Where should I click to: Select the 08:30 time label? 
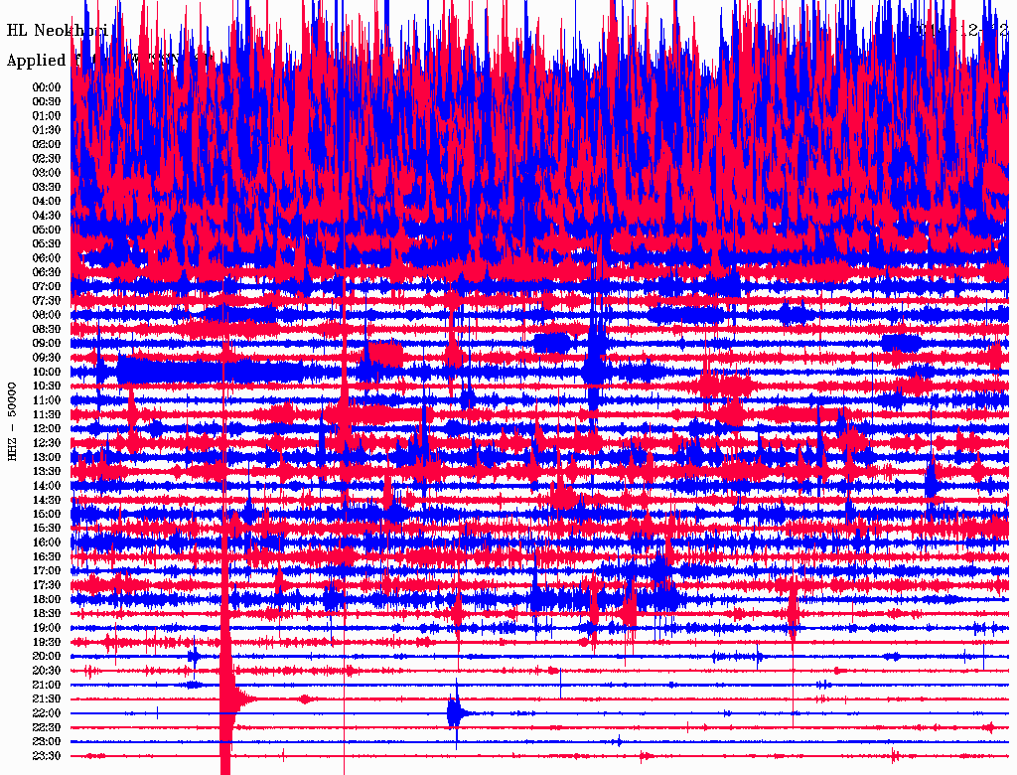pyautogui.click(x=47, y=330)
